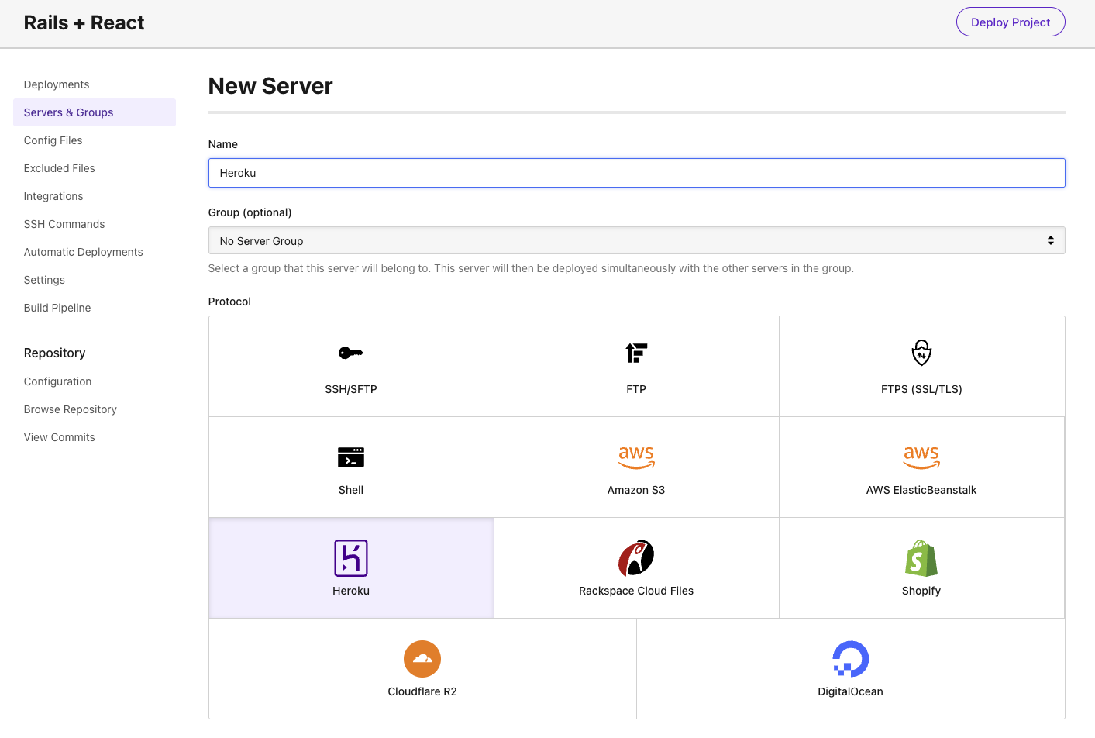Viewport: 1095px width, 738px height.
Task: Select the Heroku logo icon
Action: click(351, 558)
